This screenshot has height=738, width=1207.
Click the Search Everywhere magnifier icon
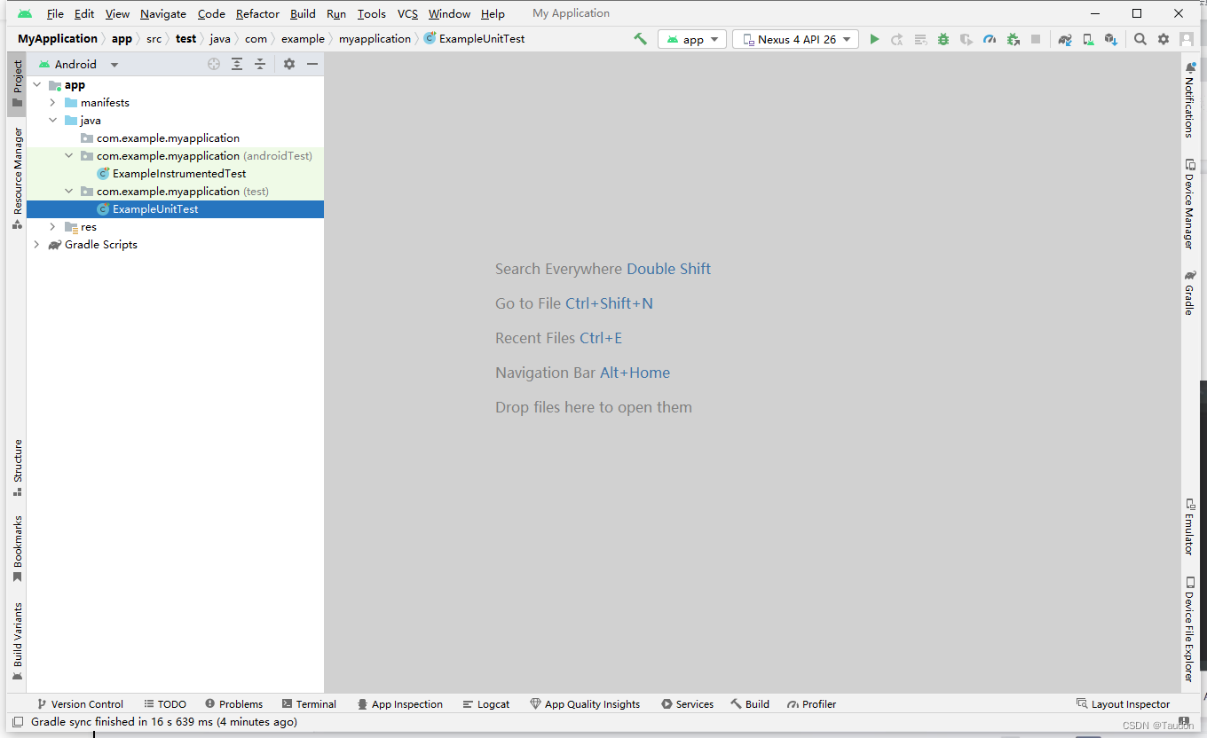click(x=1140, y=39)
